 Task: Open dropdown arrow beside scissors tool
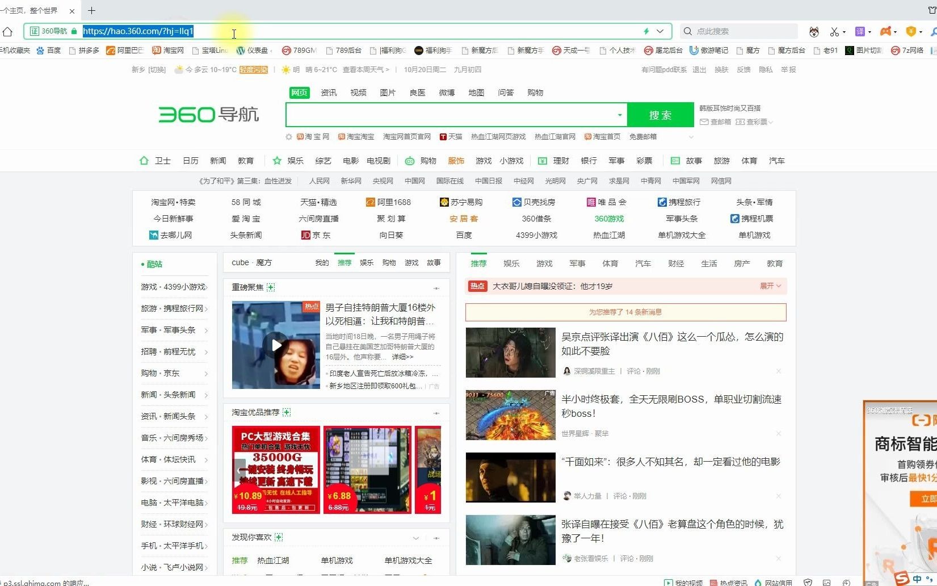coord(844,32)
